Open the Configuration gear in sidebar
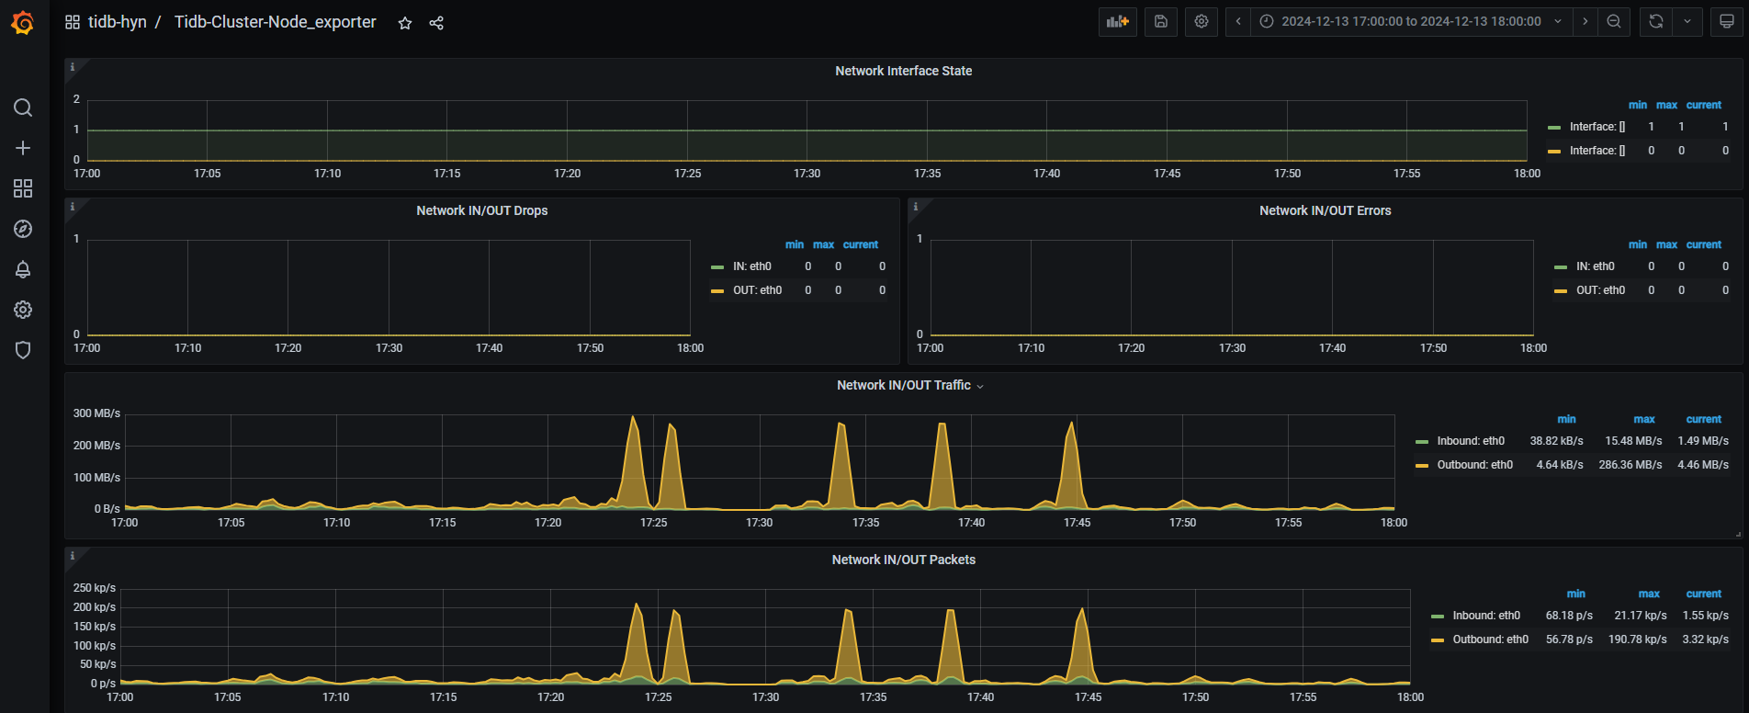This screenshot has width=1749, height=713. pyautogui.click(x=23, y=310)
